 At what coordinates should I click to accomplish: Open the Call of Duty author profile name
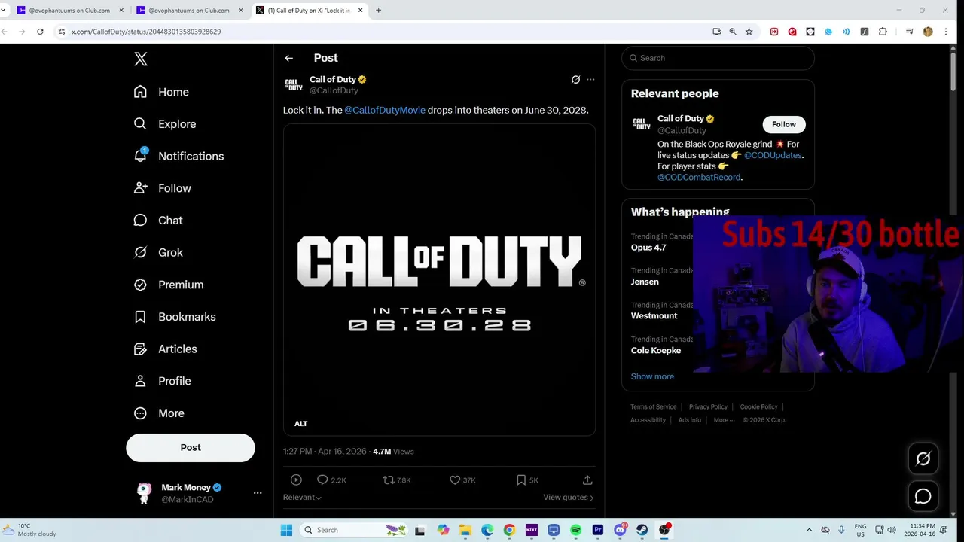332,79
